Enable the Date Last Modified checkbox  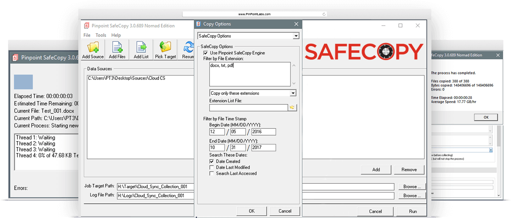point(212,167)
